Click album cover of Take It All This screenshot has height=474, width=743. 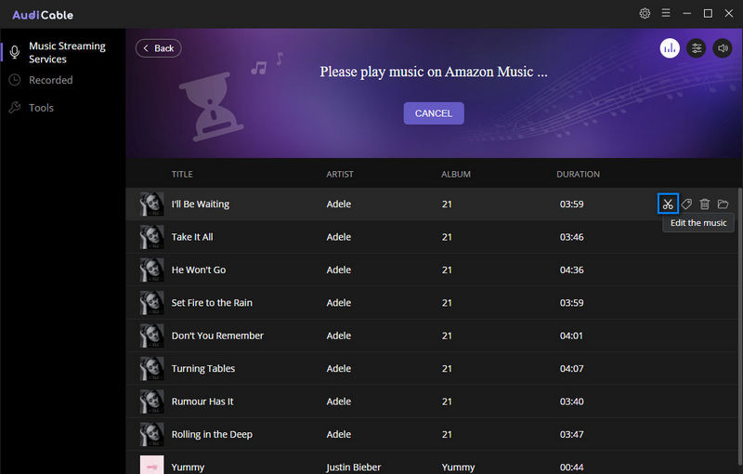151,237
